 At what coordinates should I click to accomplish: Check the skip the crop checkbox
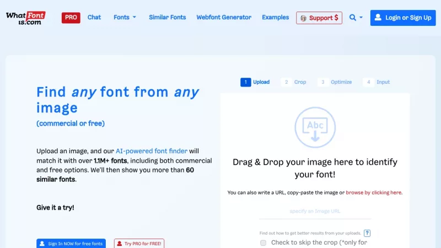coord(263,242)
